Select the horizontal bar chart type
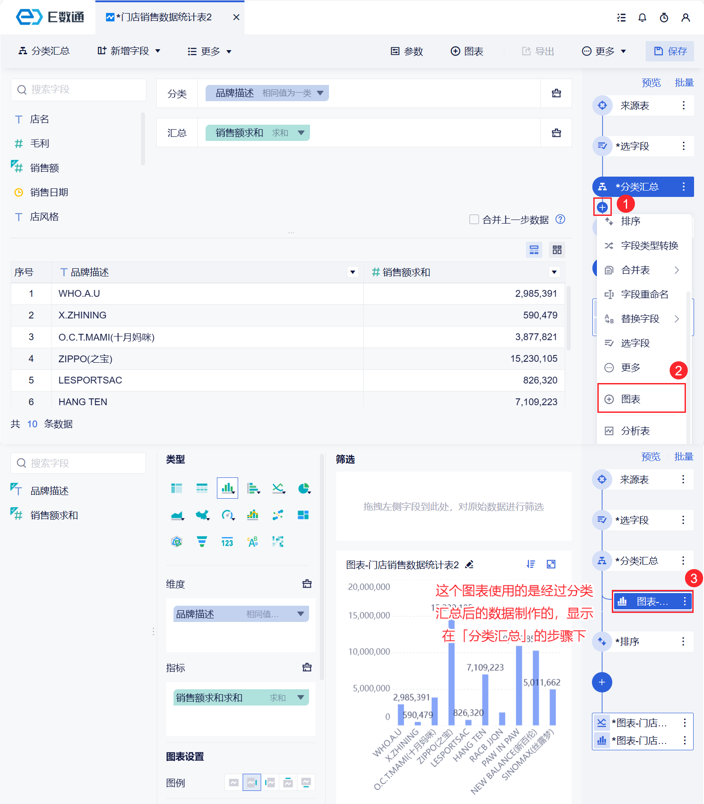This screenshot has height=804, width=704. coord(253,488)
